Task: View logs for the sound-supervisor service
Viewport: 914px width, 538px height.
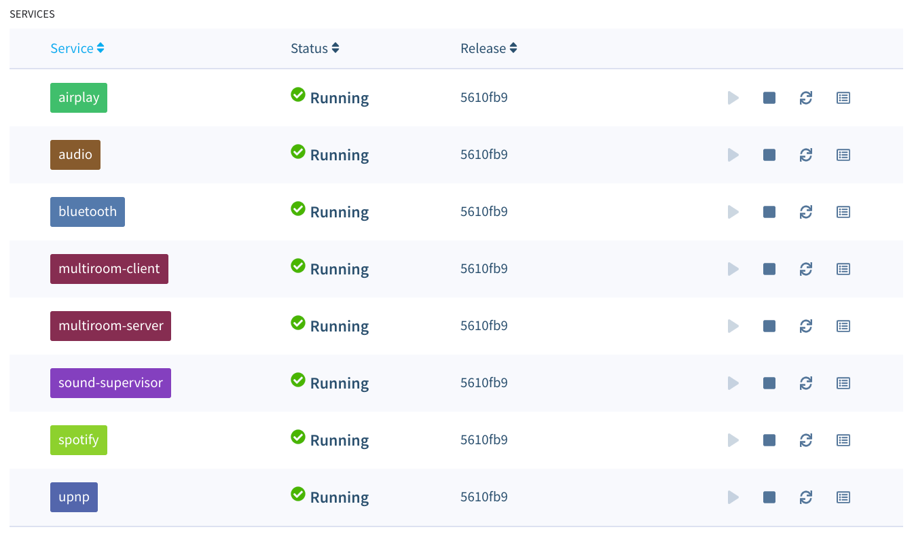Action: [x=843, y=383]
